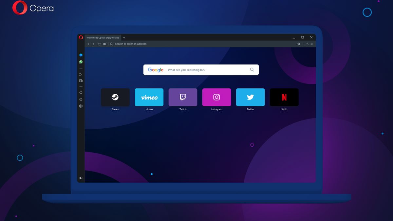Open the tab tiles view icon
The width and height of the screenshot is (393, 221).
pos(104,44)
